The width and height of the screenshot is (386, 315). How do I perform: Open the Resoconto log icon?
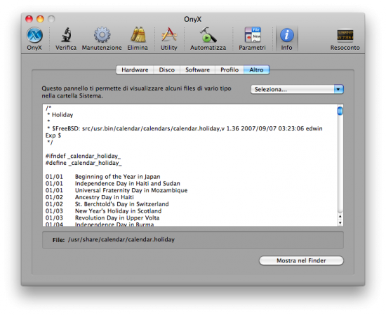(x=345, y=39)
